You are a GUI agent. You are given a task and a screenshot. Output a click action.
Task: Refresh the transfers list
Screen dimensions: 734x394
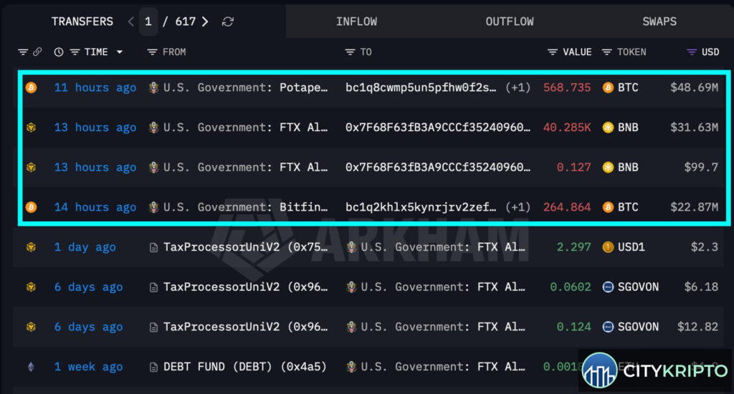point(228,21)
